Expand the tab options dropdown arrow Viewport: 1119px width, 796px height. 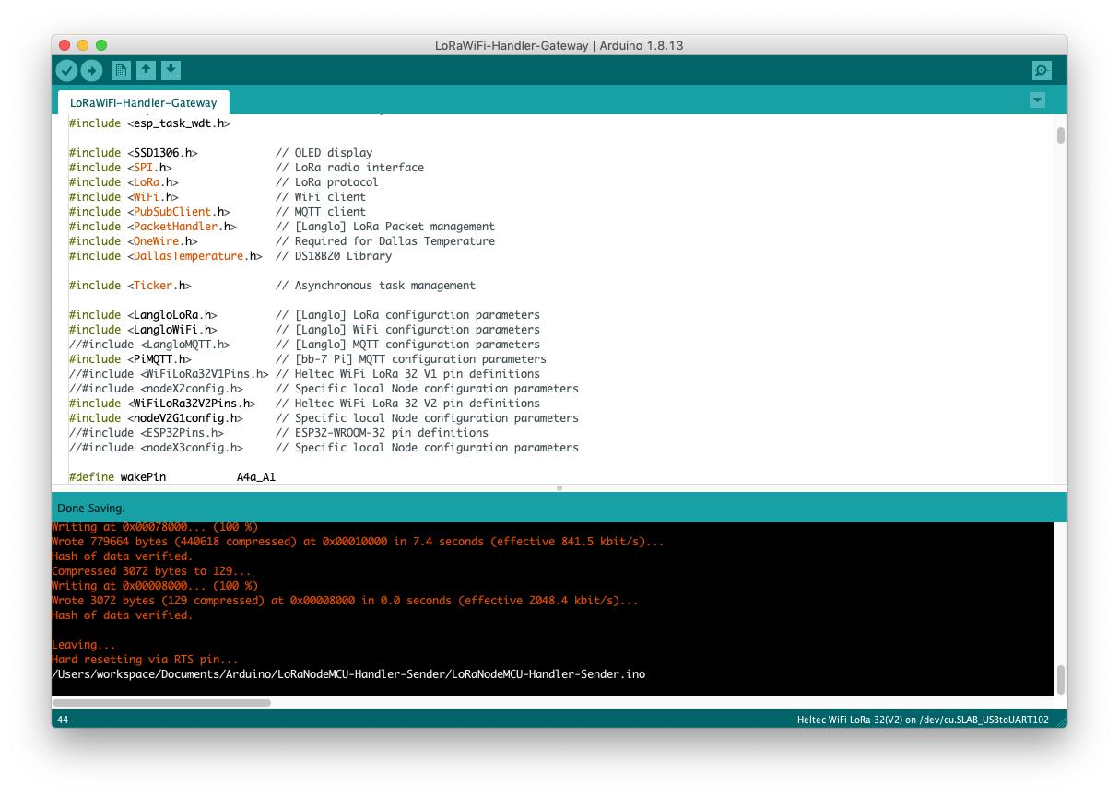click(x=1038, y=99)
